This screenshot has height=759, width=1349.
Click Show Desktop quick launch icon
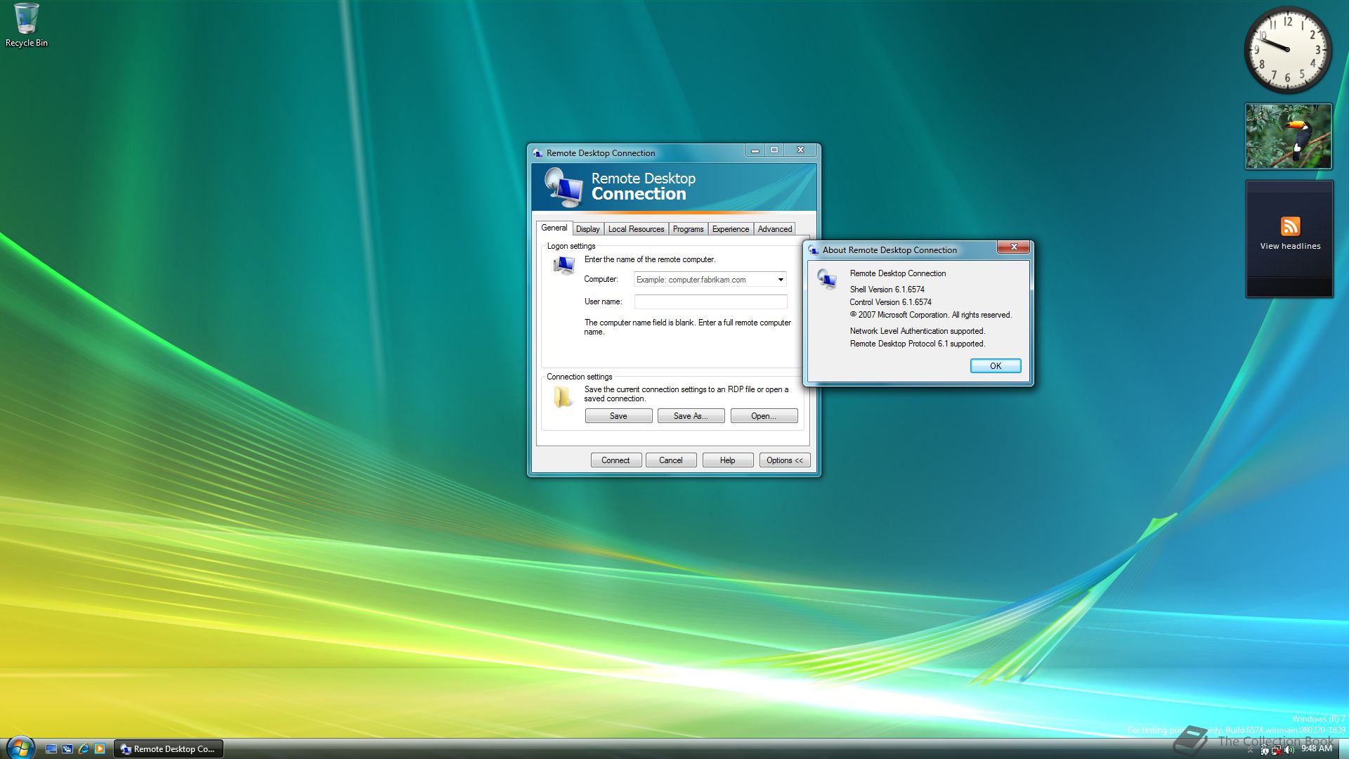click(x=51, y=749)
